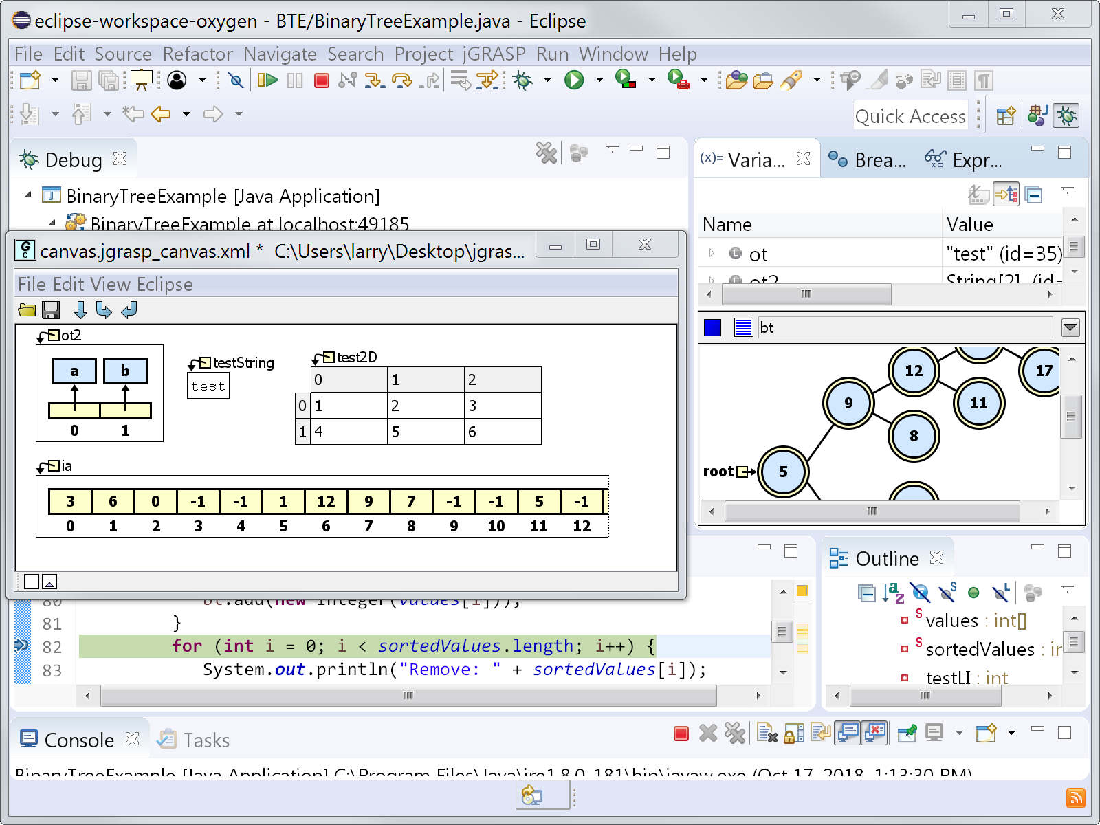Click the Back navigation yellow arrow
Screen dimensions: 1100x825
[x=161, y=113]
